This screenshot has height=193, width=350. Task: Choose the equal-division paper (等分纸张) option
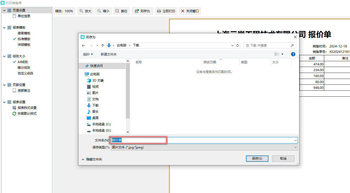pos(24,68)
